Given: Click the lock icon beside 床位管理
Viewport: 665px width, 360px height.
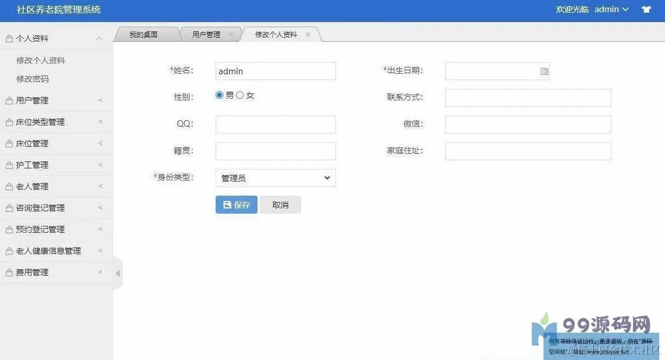Looking at the screenshot, I should coord(9,143).
